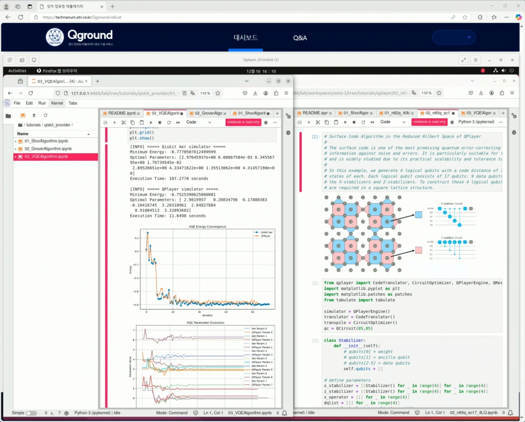The width and height of the screenshot is (525, 422).
Task: Refresh the file browser listing
Action: [x=45, y=115]
